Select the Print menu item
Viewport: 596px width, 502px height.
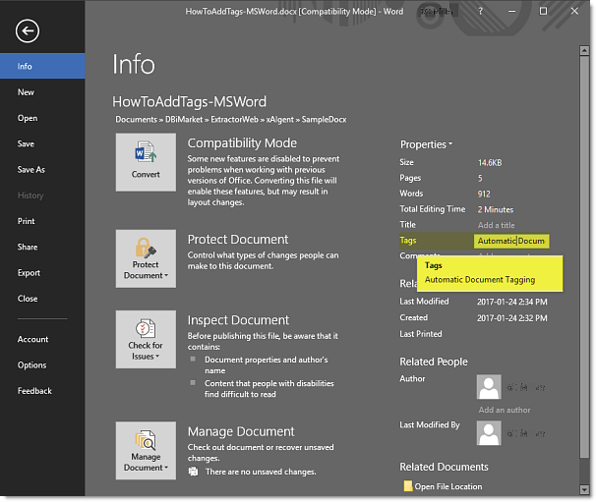(42, 221)
